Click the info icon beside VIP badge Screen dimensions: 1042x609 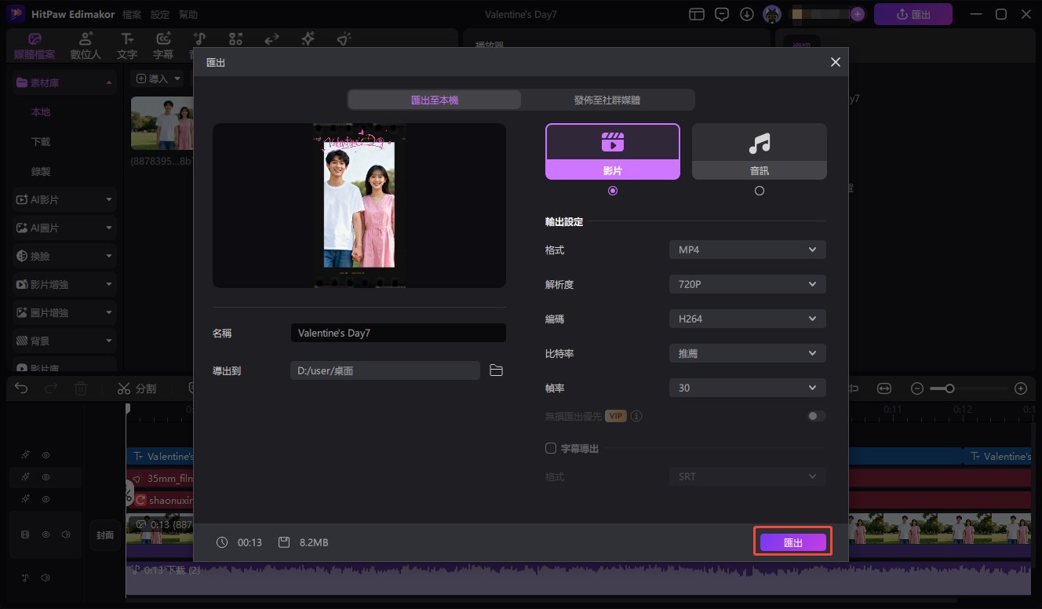coord(636,416)
